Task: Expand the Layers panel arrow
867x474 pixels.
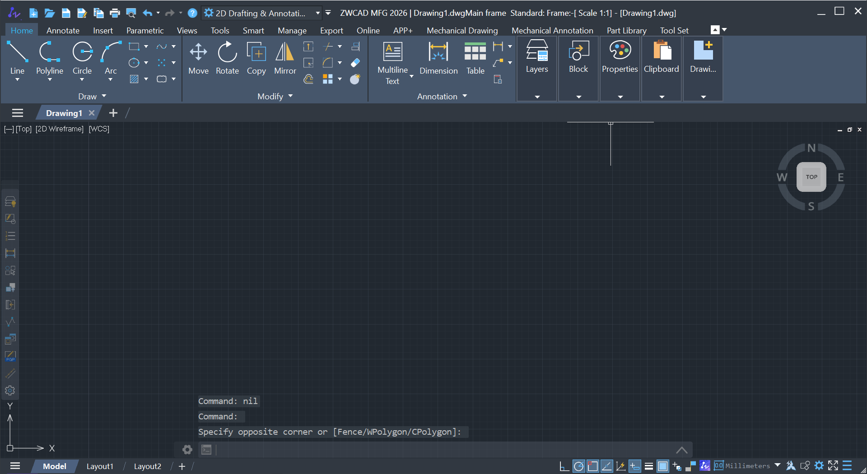Action: pos(537,97)
